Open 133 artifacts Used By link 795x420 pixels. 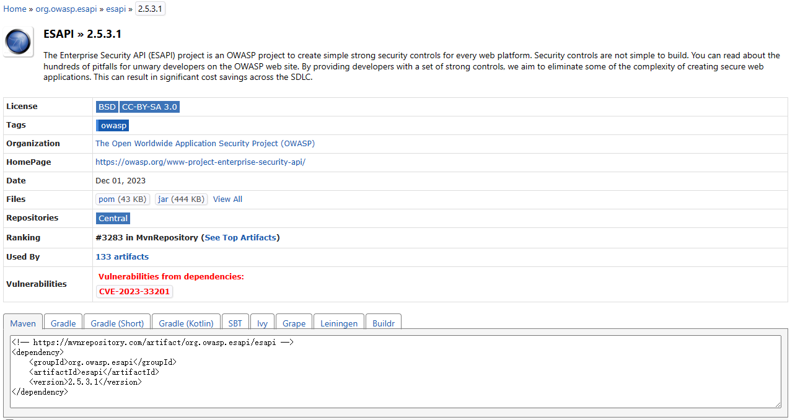pos(122,256)
